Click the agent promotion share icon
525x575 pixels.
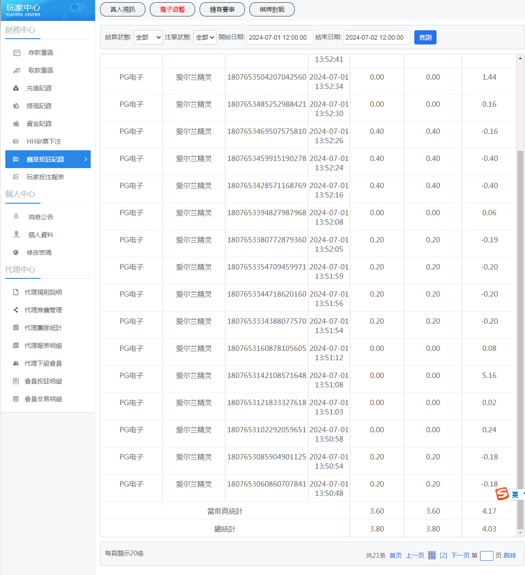[x=16, y=310]
